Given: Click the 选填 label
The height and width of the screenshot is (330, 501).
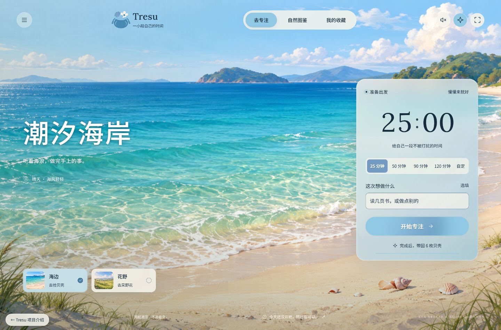Looking at the screenshot, I should click(x=464, y=185).
